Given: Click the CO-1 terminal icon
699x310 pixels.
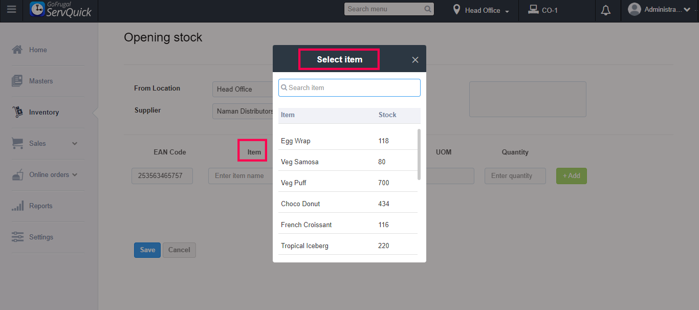Looking at the screenshot, I should click(x=533, y=10).
